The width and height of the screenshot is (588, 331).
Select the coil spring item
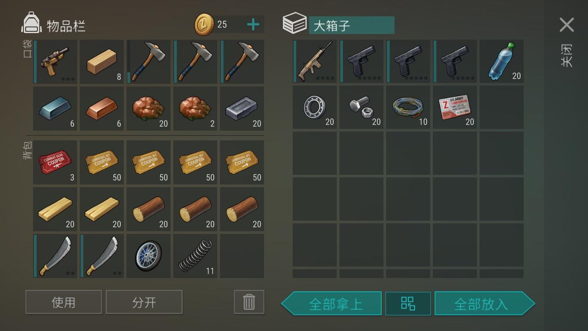pos(195,256)
